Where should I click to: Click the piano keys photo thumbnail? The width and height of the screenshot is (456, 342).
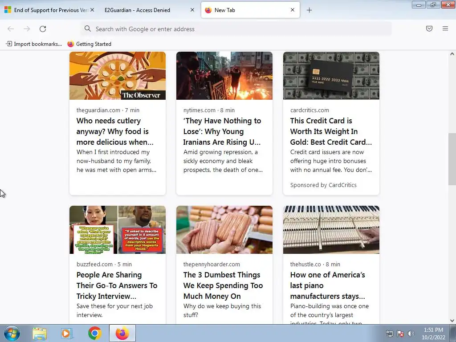point(331,230)
